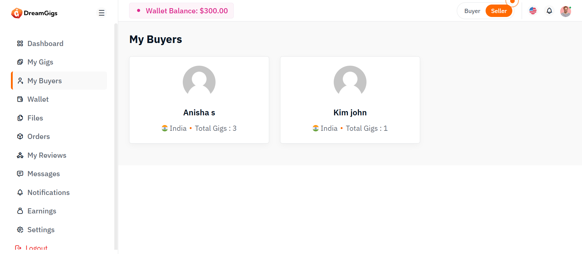The height and width of the screenshot is (254, 582).
Task: Collapse sidebar with hamburger menu icon
Action: pyautogui.click(x=102, y=13)
